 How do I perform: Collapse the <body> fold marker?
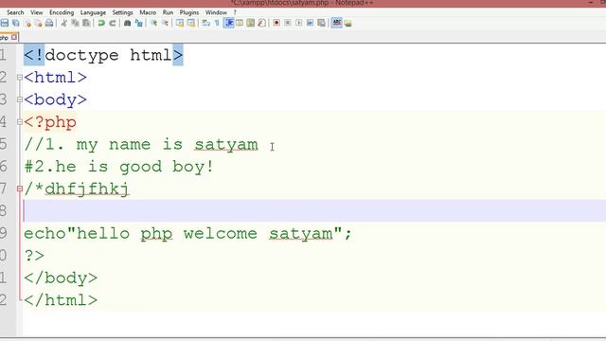pos(20,99)
